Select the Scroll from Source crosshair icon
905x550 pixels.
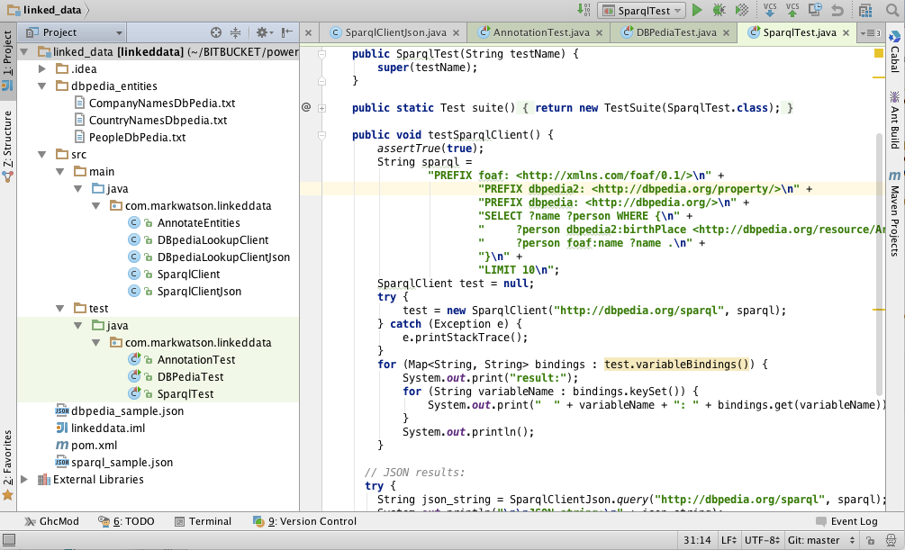217,32
